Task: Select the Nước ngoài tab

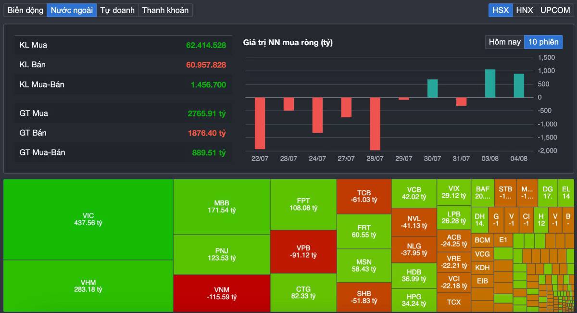Action: pyautogui.click(x=72, y=10)
